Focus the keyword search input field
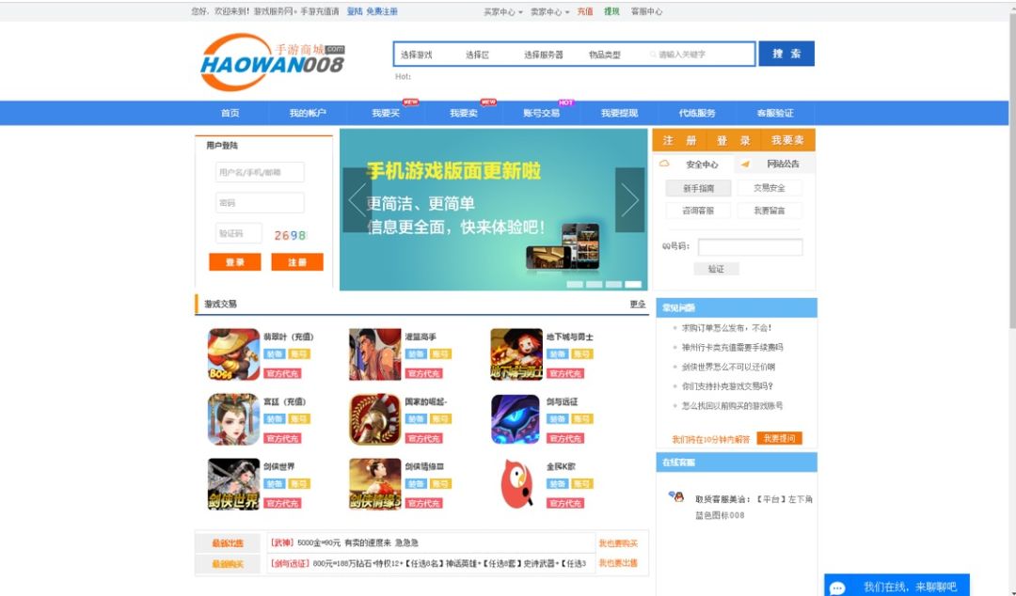Screen dimensions: 1016x596 (x=700, y=55)
